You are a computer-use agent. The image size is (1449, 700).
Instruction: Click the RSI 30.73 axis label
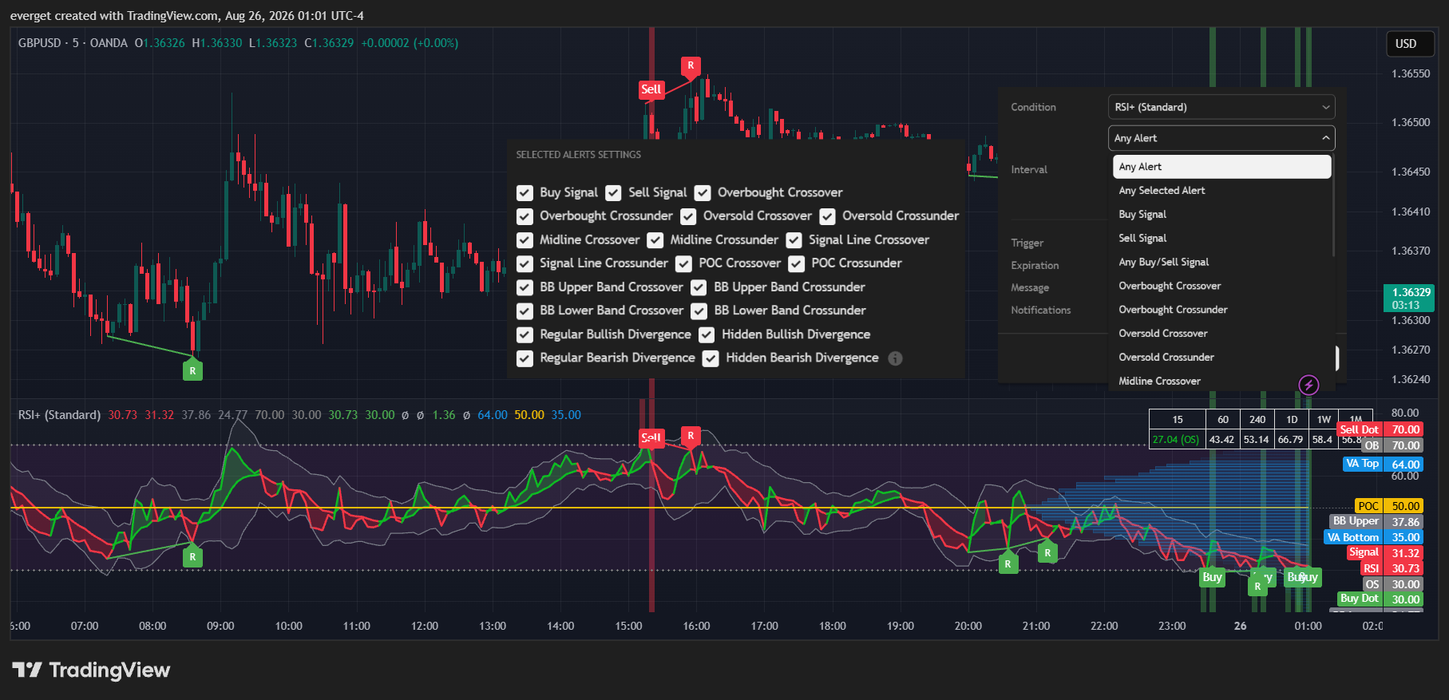click(1392, 568)
